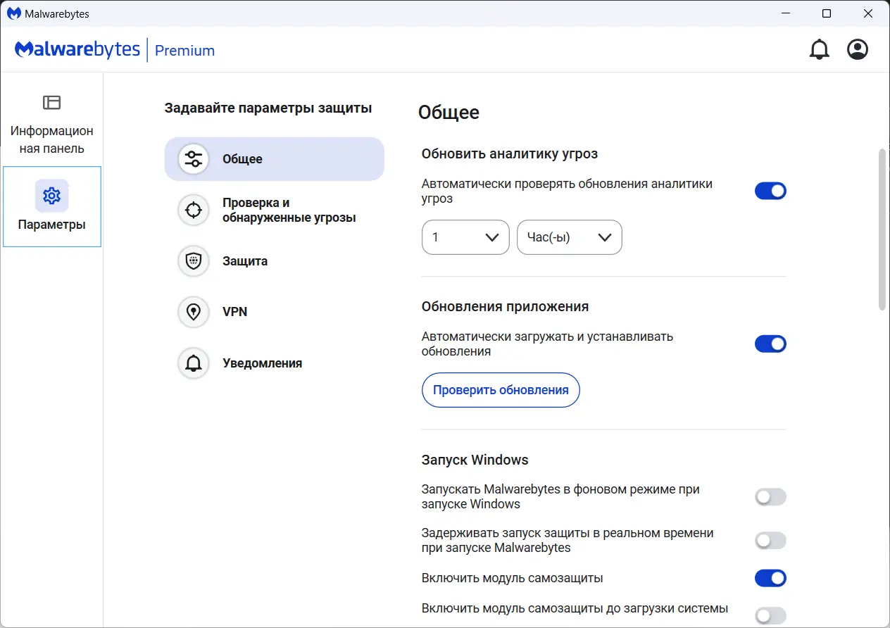The image size is (890, 628).
Task: Enable launching Malwarebytes at Windows startup
Action: pos(770,496)
